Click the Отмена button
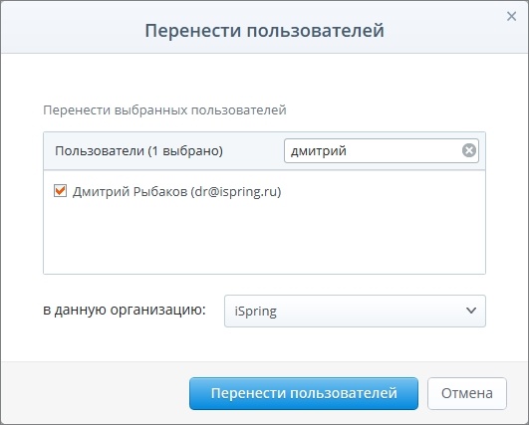 pyautogui.click(x=467, y=393)
